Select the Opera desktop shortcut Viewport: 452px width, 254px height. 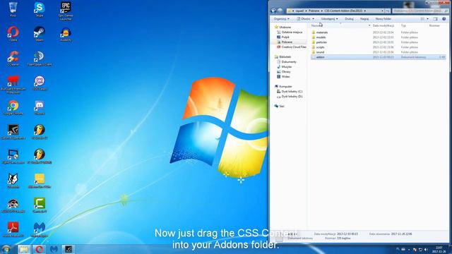coord(13,33)
